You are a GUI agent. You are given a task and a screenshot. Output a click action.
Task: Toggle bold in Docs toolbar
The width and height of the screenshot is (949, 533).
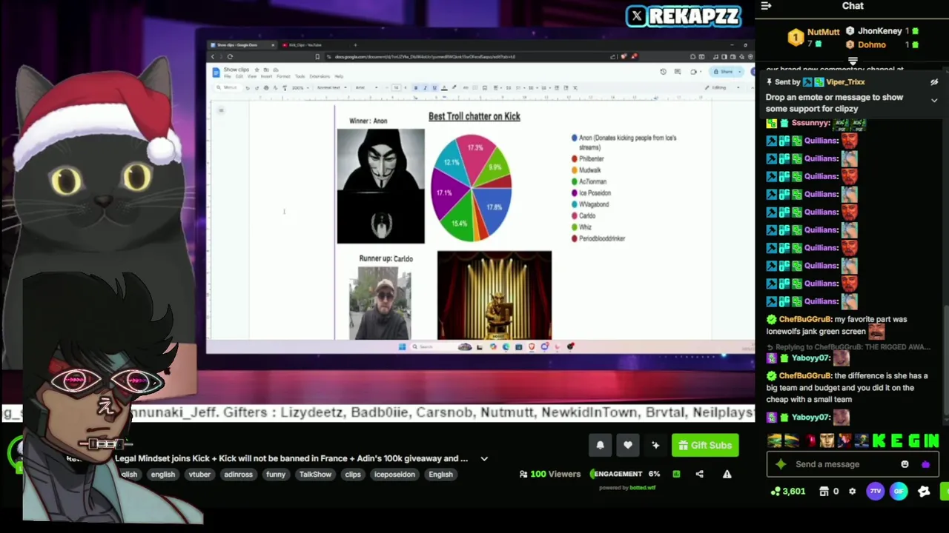pyautogui.click(x=415, y=87)
